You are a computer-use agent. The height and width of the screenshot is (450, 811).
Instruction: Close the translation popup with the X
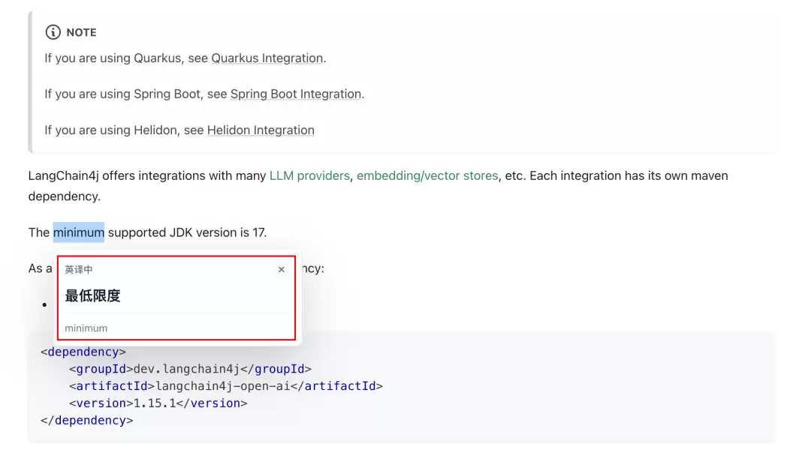pyautogui.click(x=282, y=269)
